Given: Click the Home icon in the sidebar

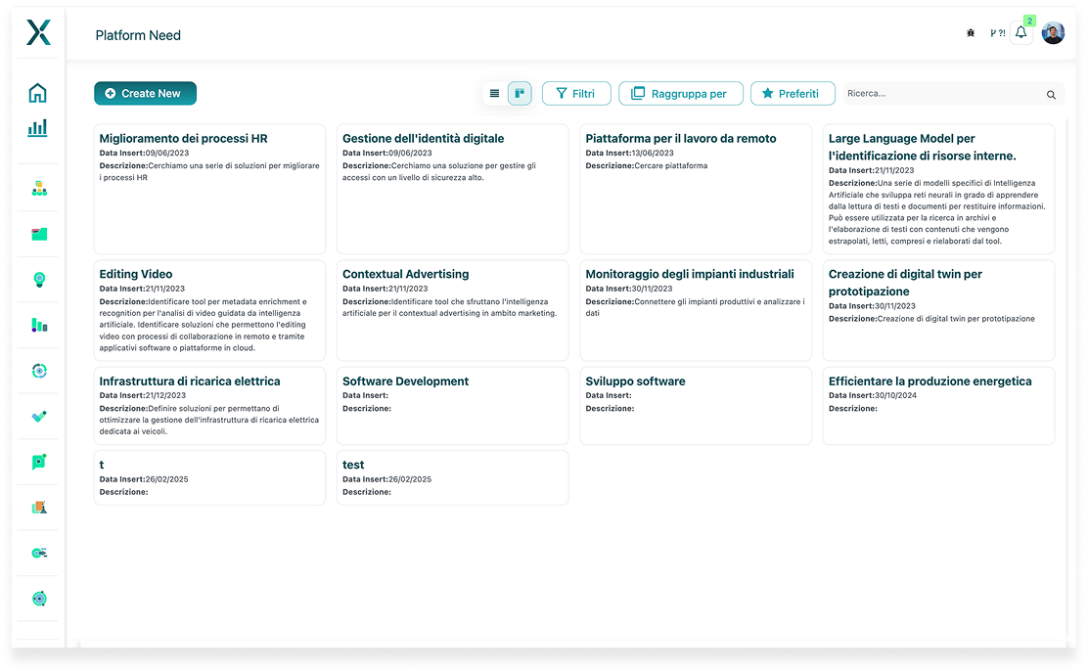Looking at the screenshot, I should tap(37, 93).
